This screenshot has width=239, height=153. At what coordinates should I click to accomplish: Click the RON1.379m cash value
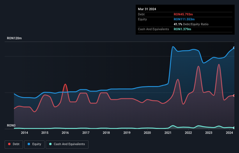[x=182, y=29]
